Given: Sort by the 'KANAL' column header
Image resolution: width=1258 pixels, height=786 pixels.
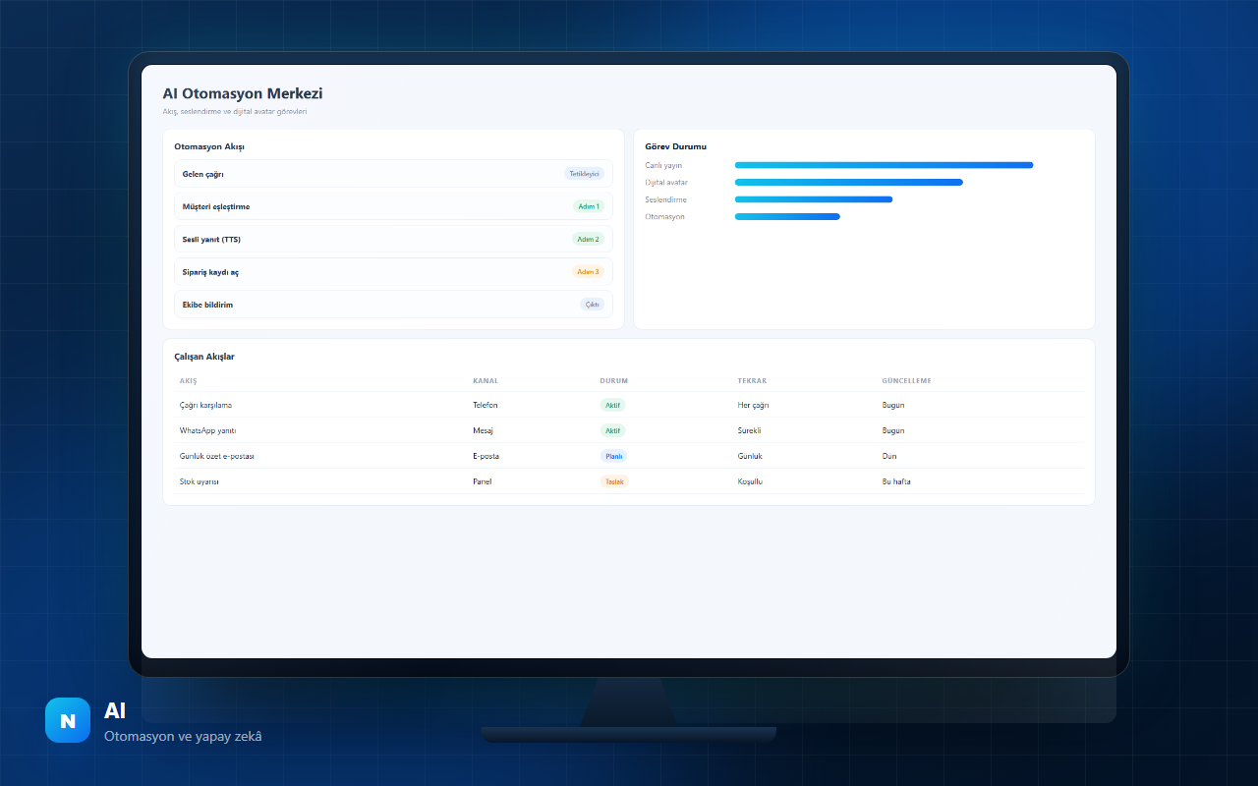Looking at the screenshot, I should 486,381.
